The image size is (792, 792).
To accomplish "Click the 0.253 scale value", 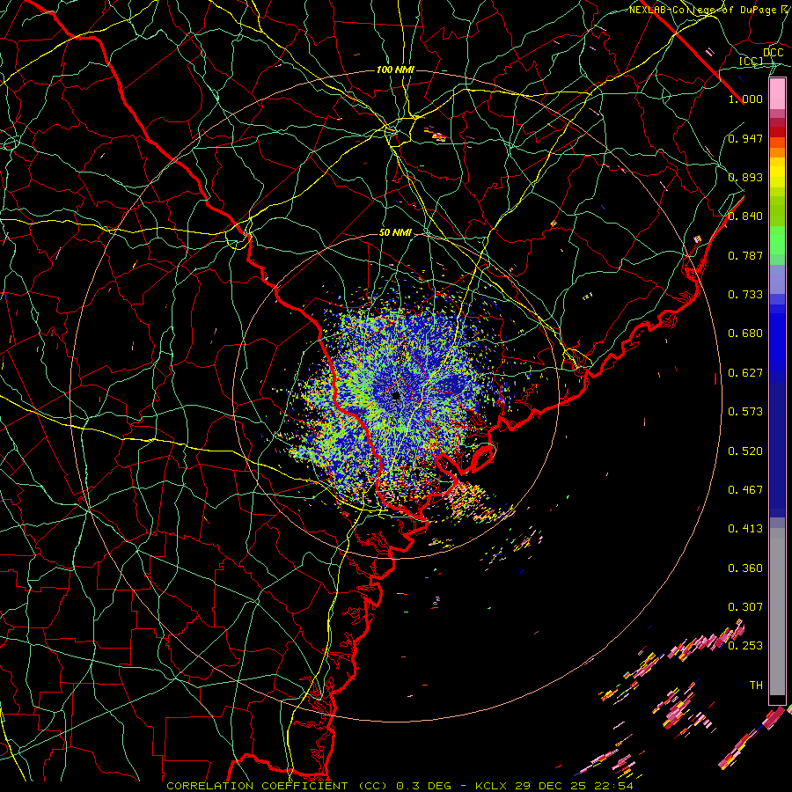I will point(745,646).
